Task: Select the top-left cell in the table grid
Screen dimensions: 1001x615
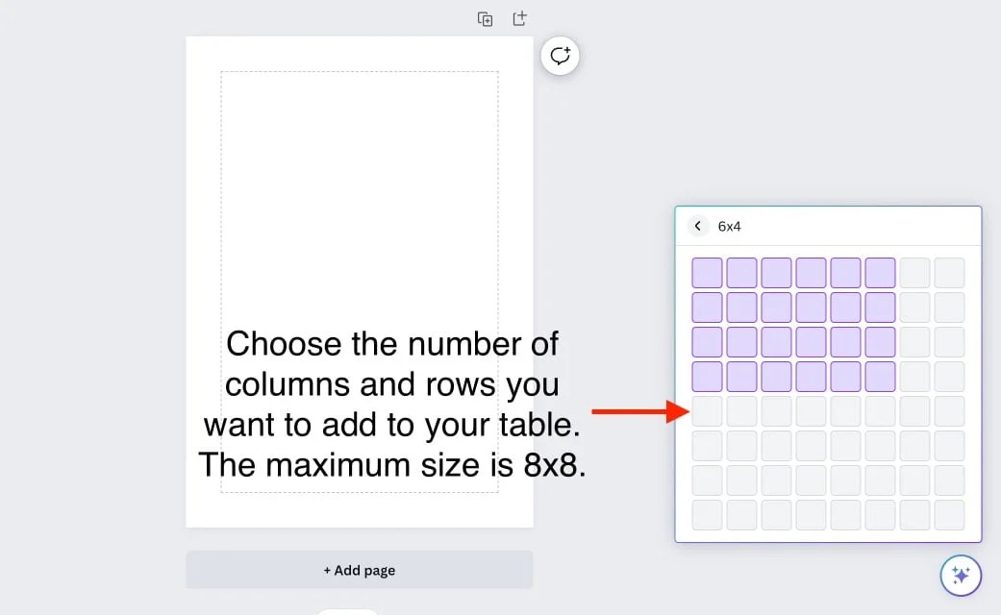Action: [x=707, y=271]
